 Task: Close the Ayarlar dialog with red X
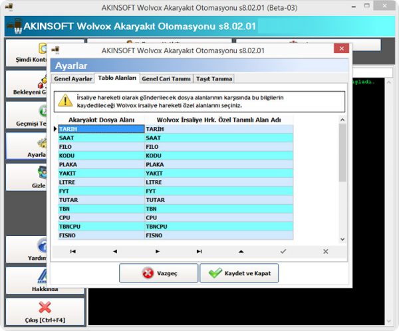click(342, 49)
